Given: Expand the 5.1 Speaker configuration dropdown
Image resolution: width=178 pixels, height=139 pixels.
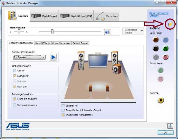Looking at the screenshot, I should tap(44, 57).
